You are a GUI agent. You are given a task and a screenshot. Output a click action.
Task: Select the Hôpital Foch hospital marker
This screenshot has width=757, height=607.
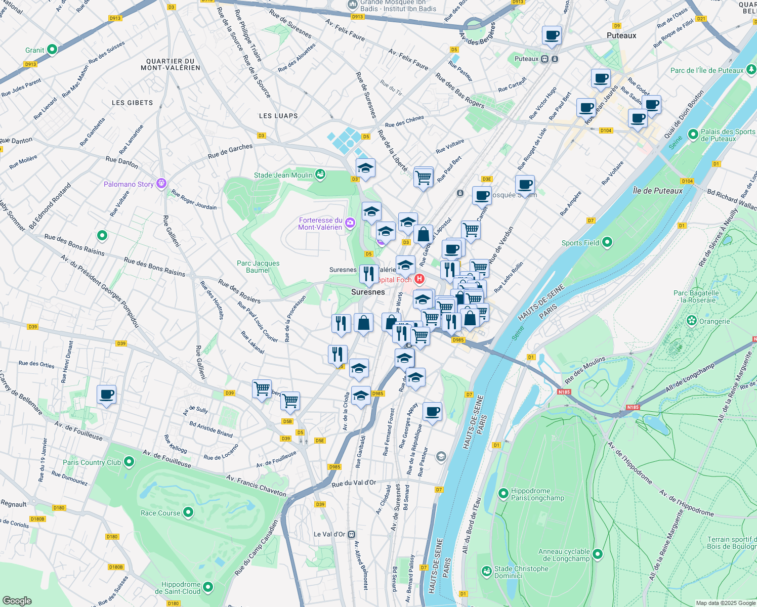pyautogui.click(x=419, y=279)
